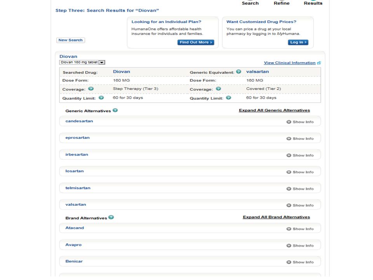Screen dimensions: 373x280
Task: Open the losartan drug link
Action: (x=75, y=171)
